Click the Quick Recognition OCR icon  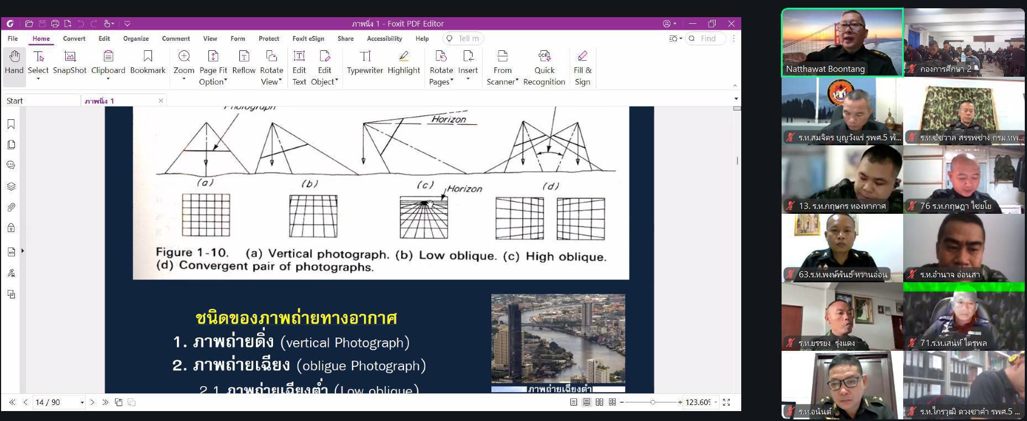click(544, 56)
